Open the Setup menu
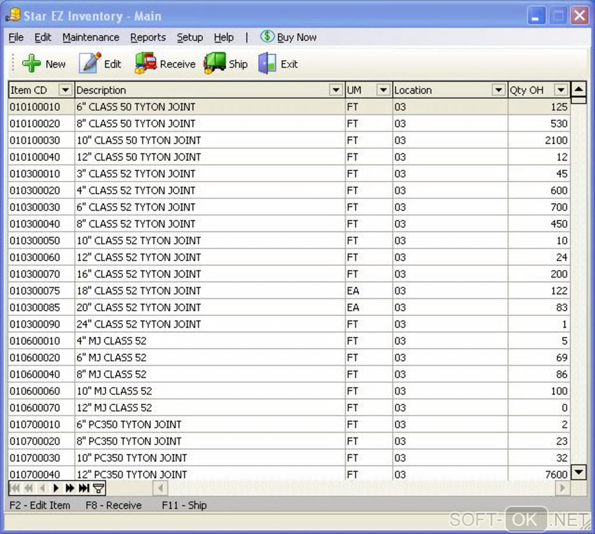Image resolution: width=595 pixels, height=534 pixels. 190,37
